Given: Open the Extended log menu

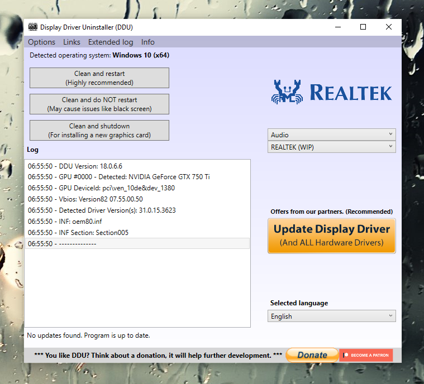Looking at the screenshot, I should tap(111, 42).
